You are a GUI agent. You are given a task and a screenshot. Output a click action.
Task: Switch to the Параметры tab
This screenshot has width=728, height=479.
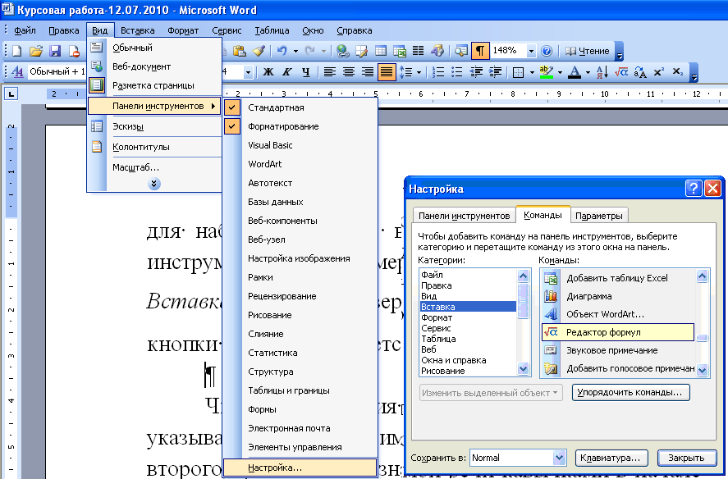[x=599, y=216]
